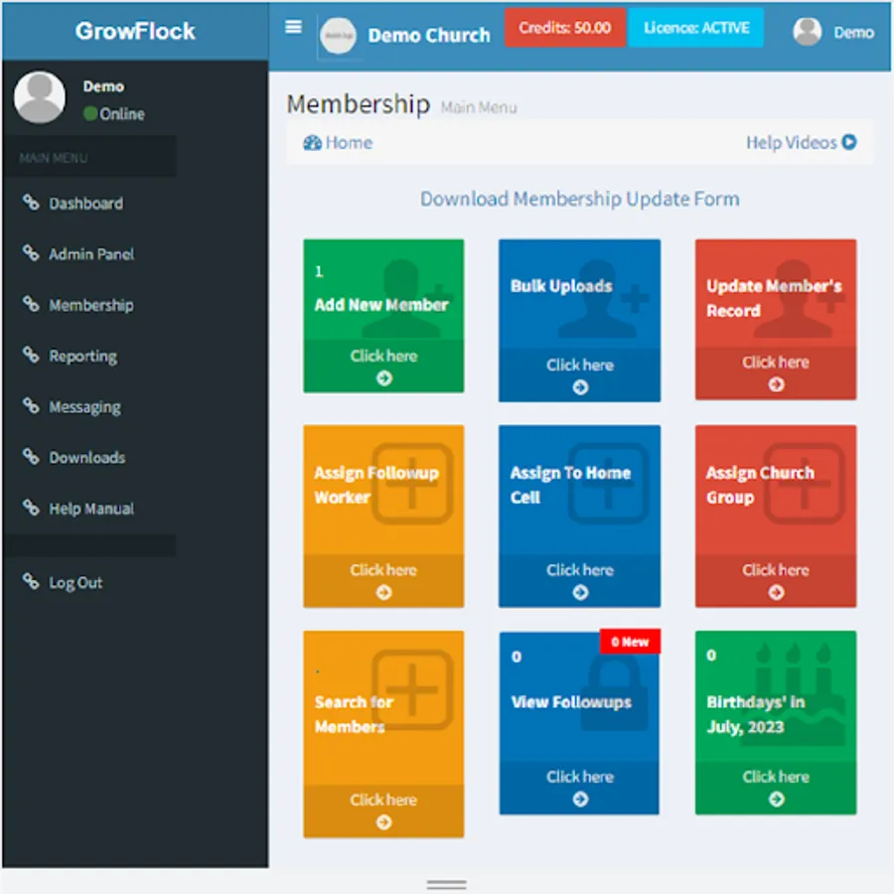Click the Help Videos play icon
Image resolution: width=894 pixels, height=894 pixels.
[x=849, y=141]
